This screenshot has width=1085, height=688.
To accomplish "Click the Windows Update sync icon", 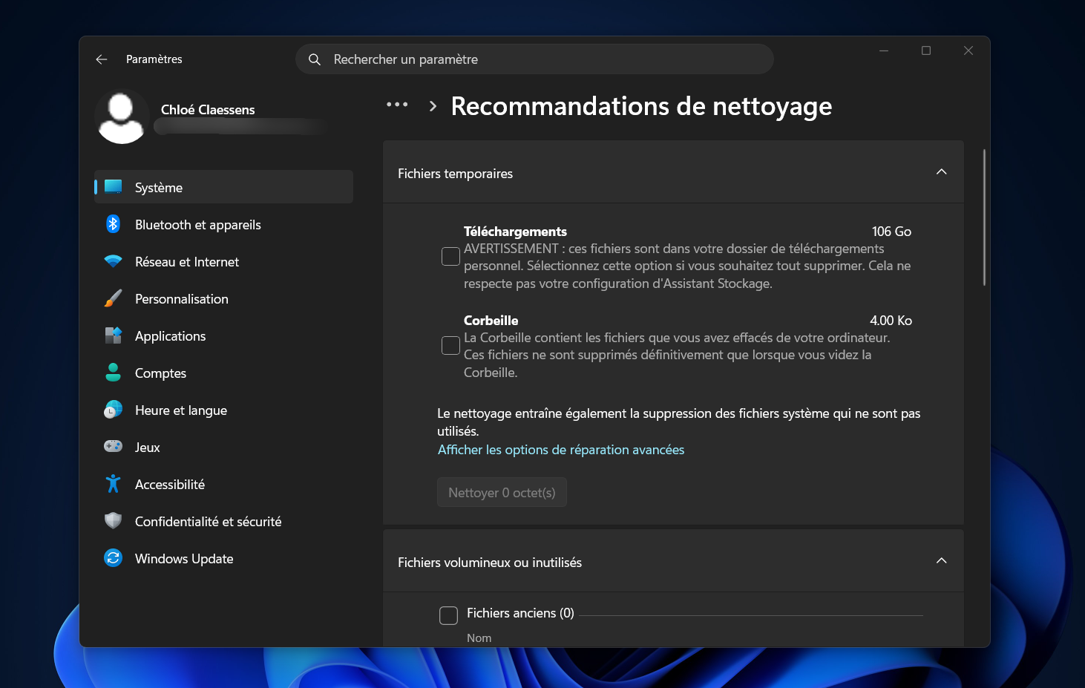I will [114, 558].
